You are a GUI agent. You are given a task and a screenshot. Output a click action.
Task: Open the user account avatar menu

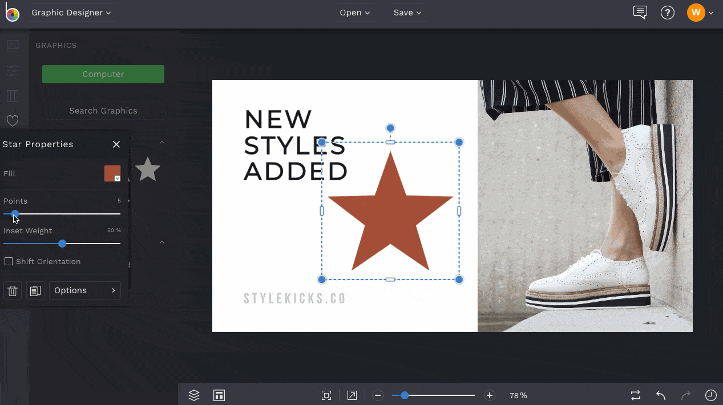click(x=696, y=13)
